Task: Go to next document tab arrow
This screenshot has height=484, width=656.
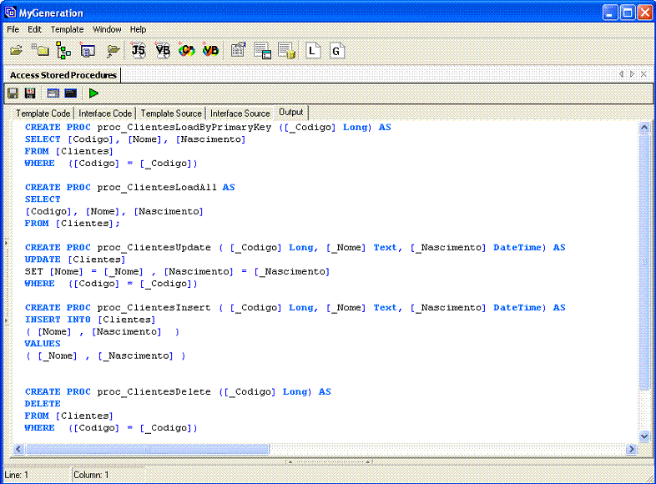Action: point(632,74)
